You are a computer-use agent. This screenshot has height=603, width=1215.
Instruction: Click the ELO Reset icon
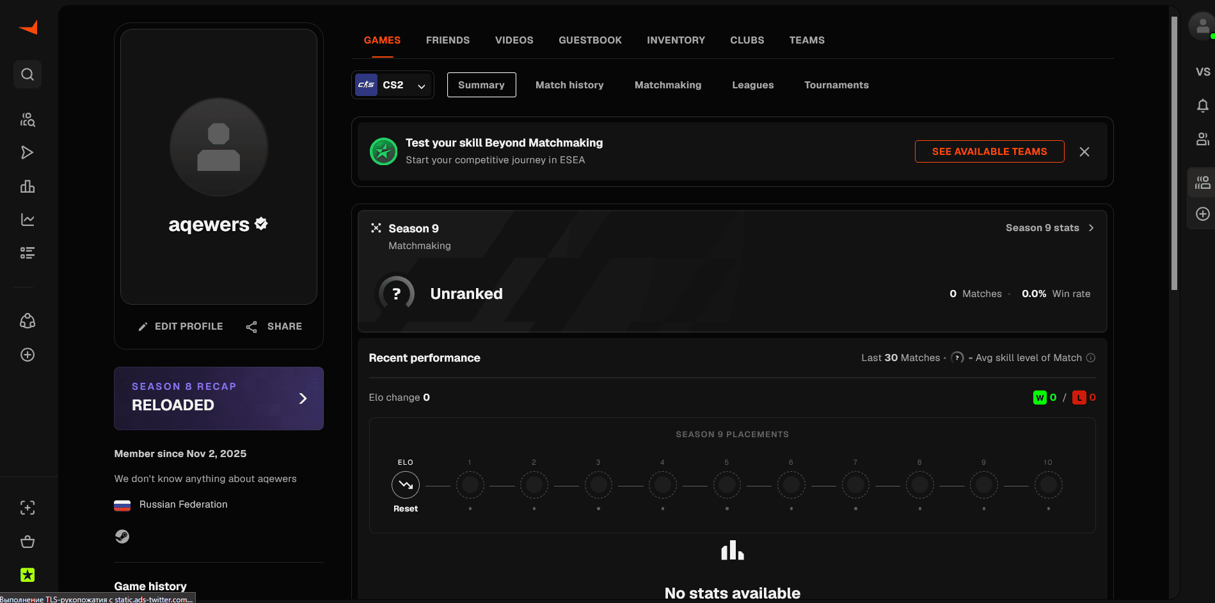(406, 485)
